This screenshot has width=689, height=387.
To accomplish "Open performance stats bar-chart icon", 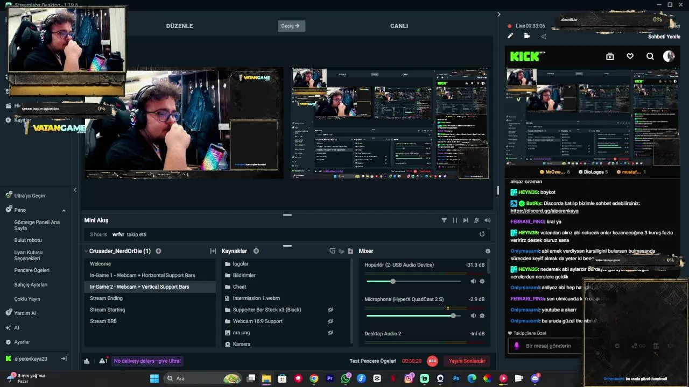I will point(87,361).
